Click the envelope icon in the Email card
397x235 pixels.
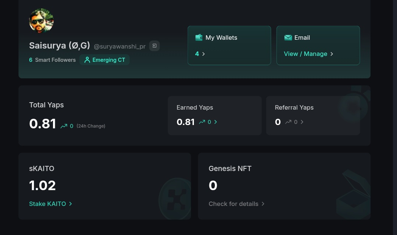click(288, 38)
